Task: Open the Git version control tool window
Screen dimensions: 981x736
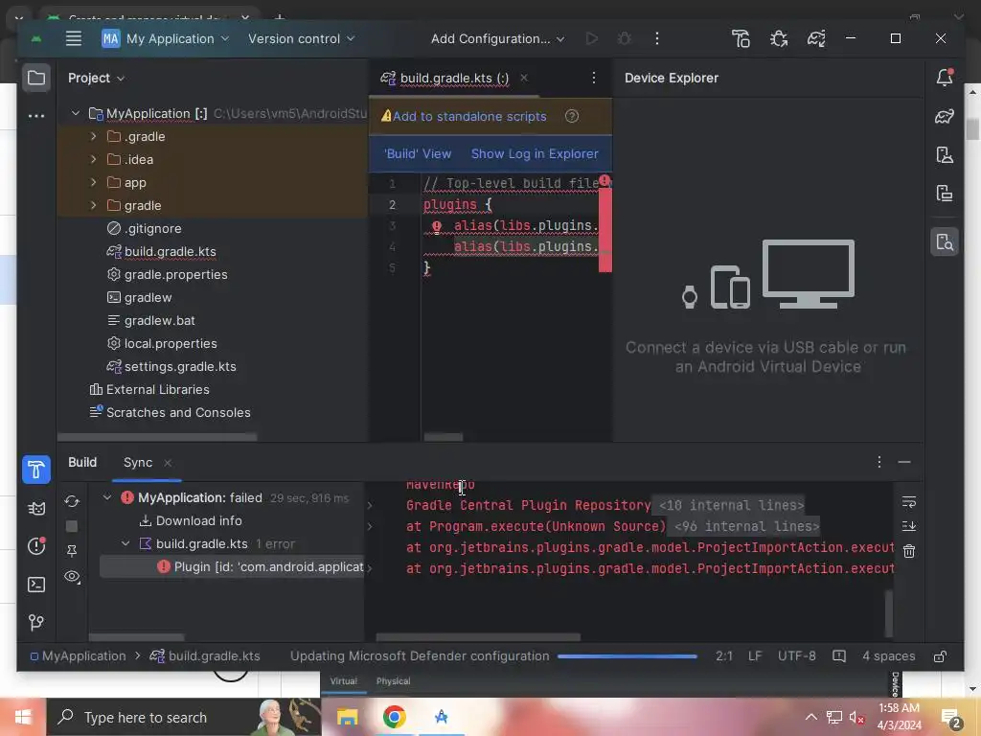Action: click(x=36, y=622)
